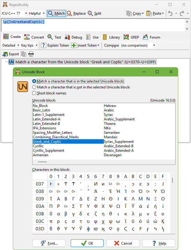Select 'not in the selected Unicode block' option

click(x=81, y=87)
